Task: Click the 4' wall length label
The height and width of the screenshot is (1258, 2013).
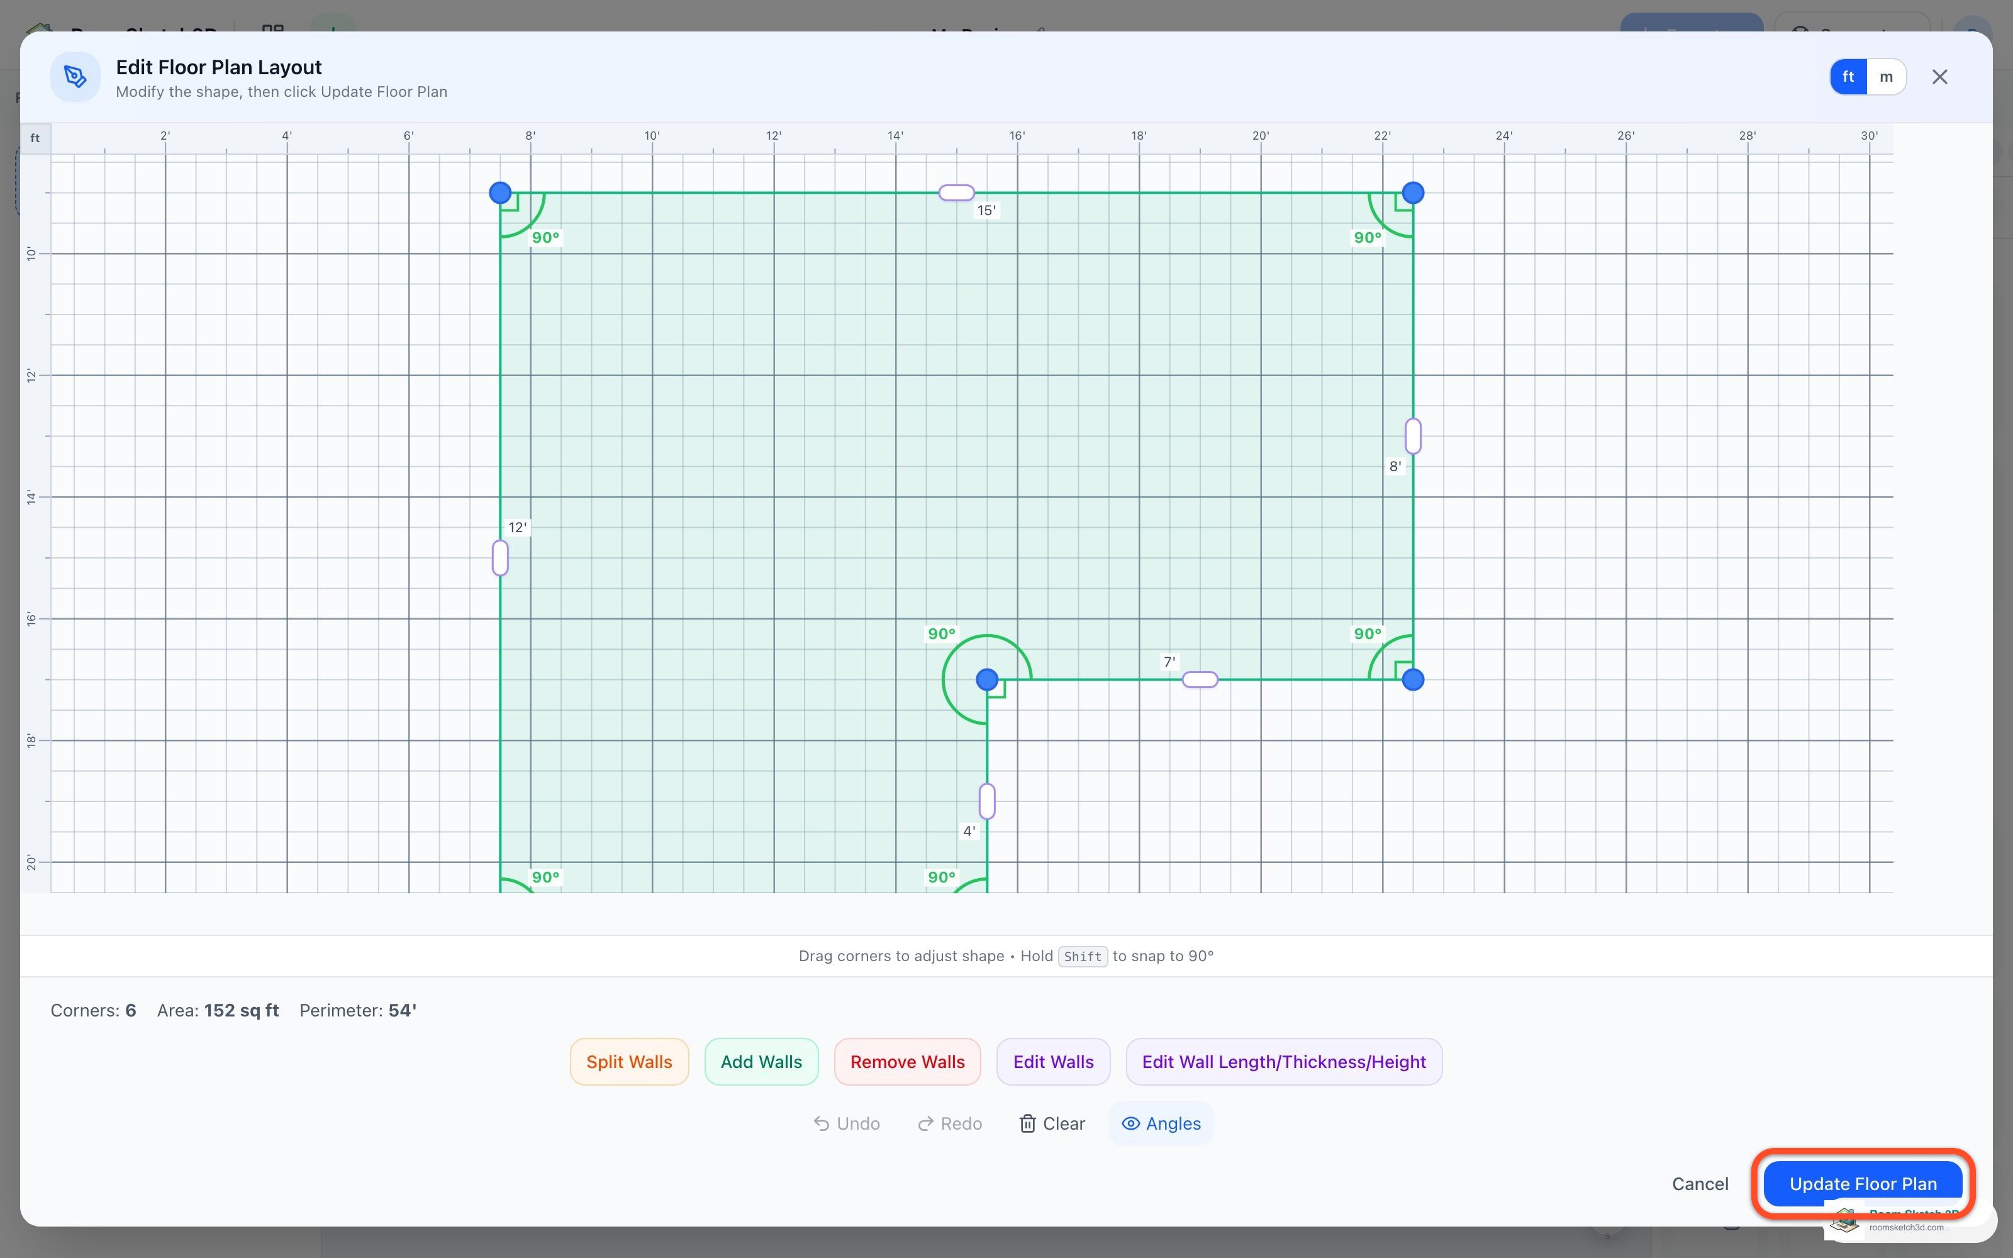Action: (969, 831)
